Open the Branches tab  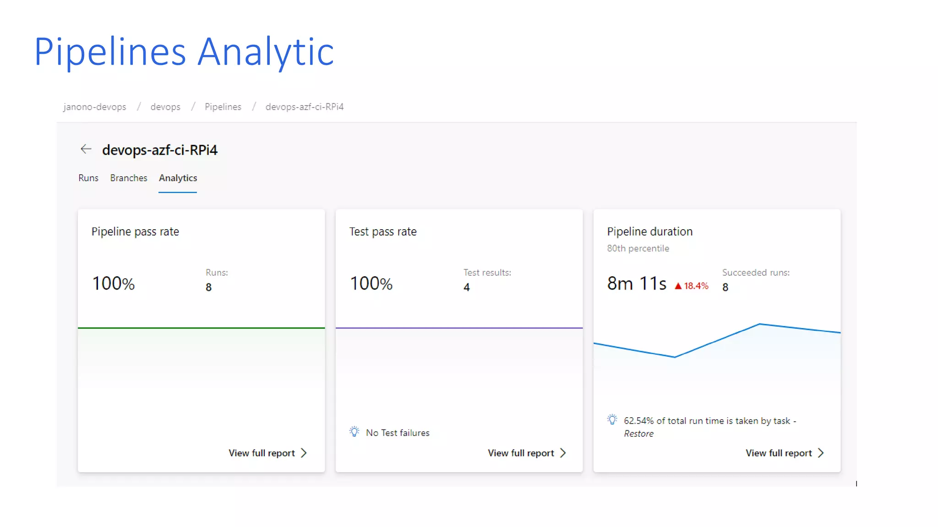click(x=128, y=178)
